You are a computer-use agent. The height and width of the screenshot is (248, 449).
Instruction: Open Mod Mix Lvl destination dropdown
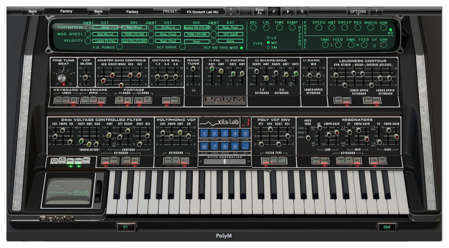(x=105, y=34)
